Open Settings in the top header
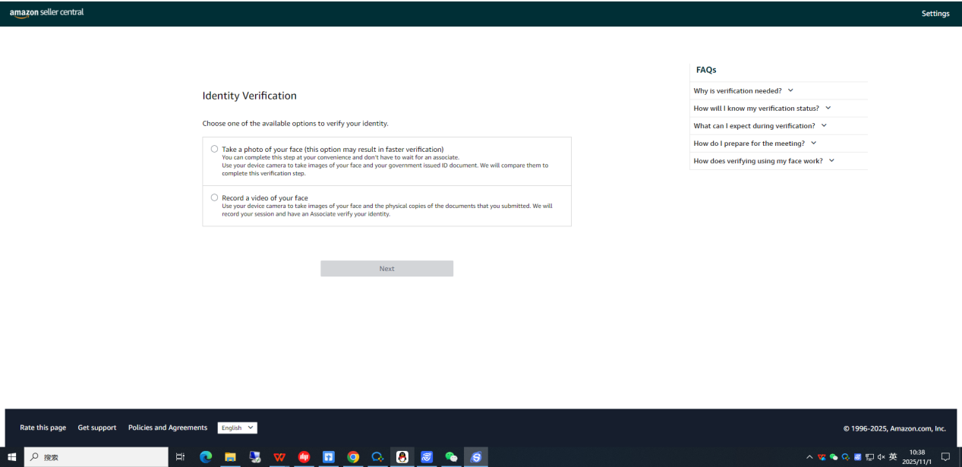Screen dimensions: 962x467 click(935, 14)
